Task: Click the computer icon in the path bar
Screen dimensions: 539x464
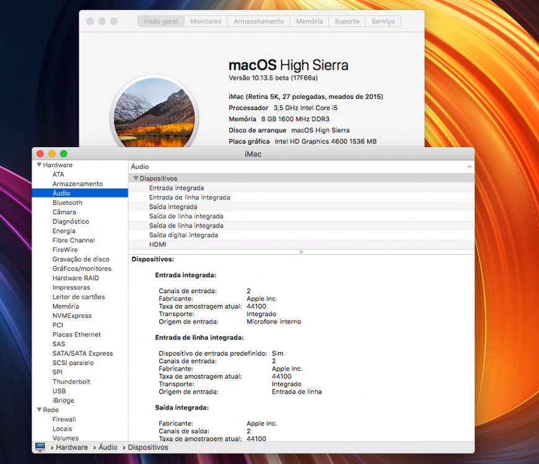Action: pos(40,447)
